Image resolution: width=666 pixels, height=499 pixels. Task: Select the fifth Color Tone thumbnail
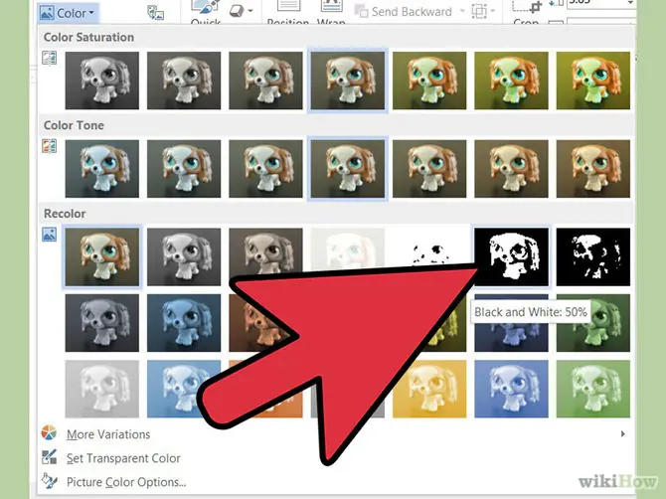pos(429,169)
